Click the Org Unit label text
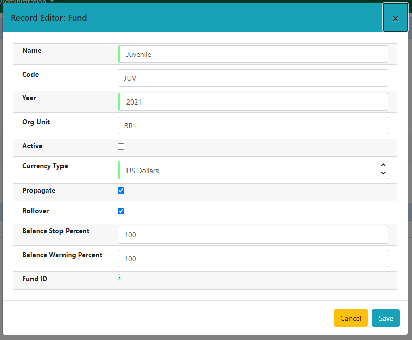The height and width of the screenshot is (340, 412). 36,122
